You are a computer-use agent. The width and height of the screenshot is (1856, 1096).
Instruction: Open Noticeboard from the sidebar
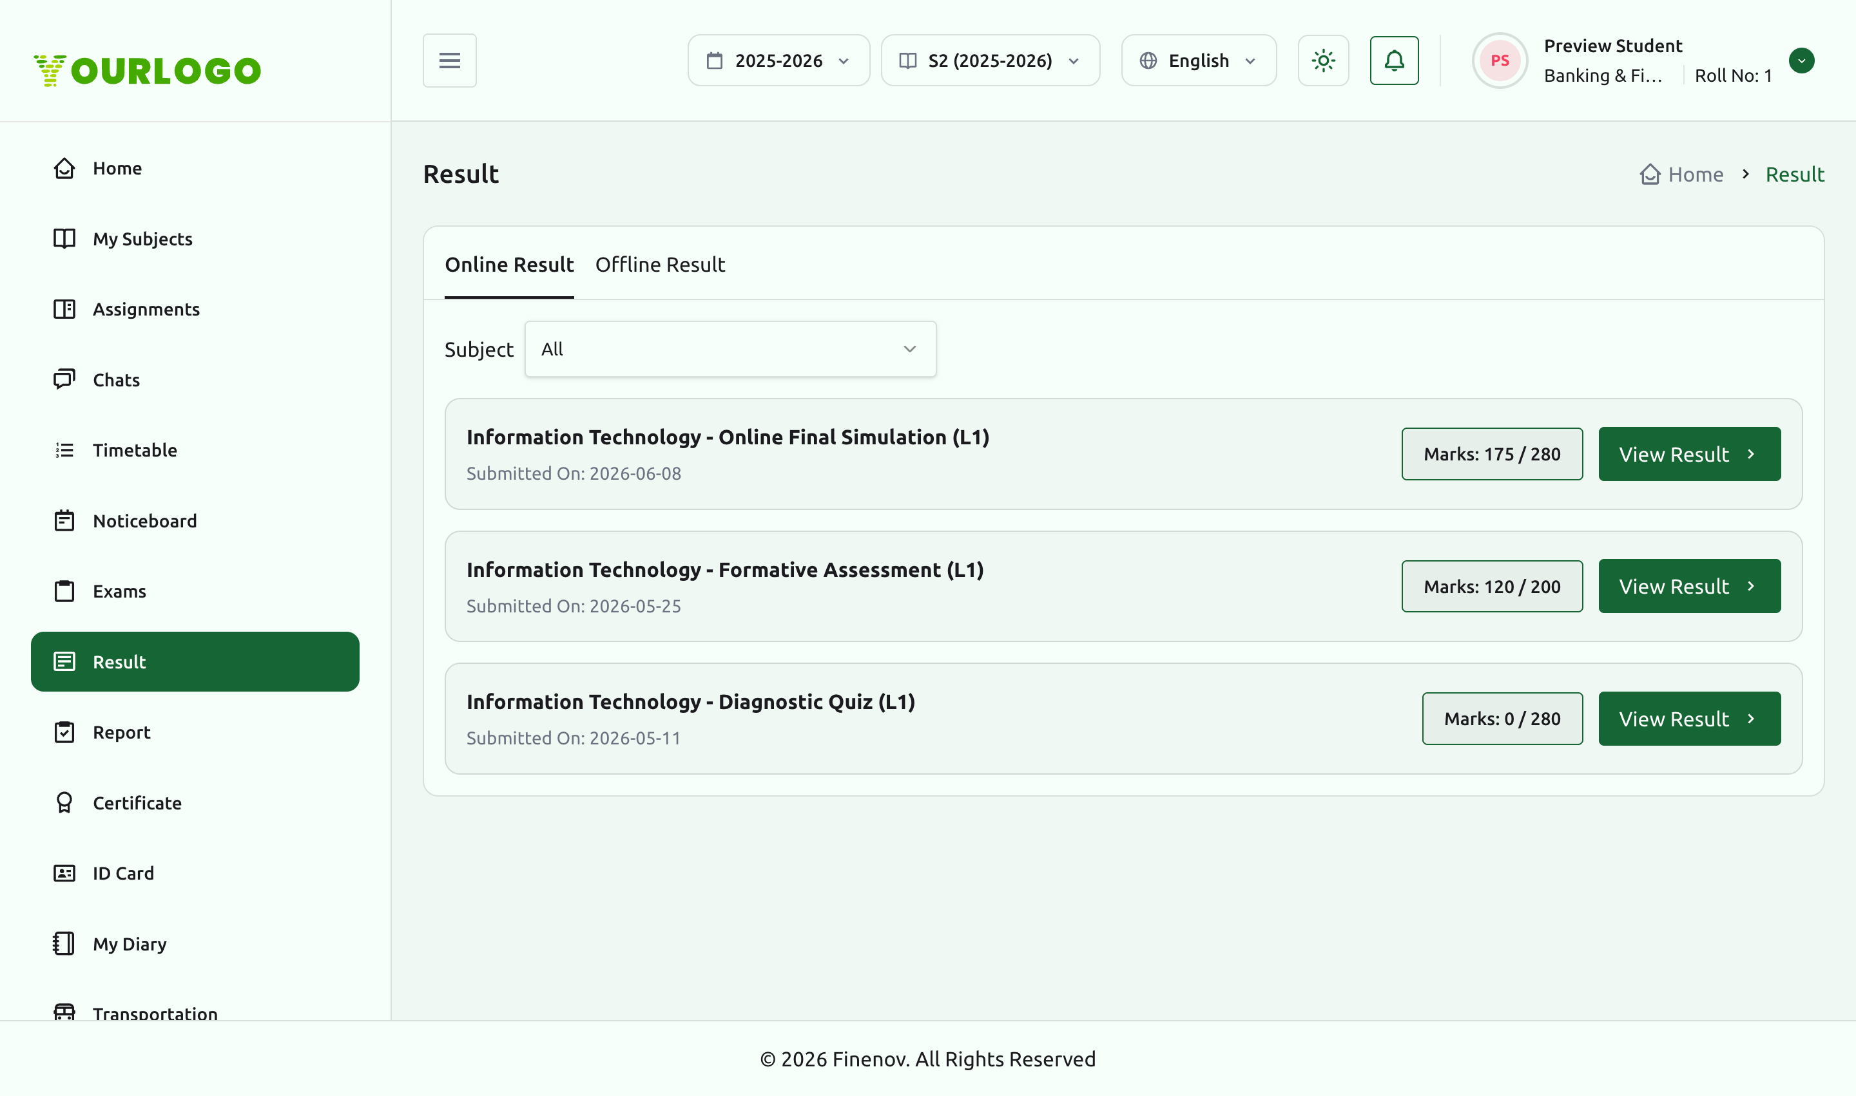[195, 521]
